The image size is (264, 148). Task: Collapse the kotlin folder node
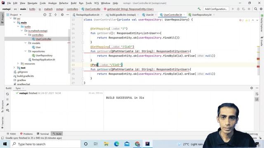(x=18, y=26)
